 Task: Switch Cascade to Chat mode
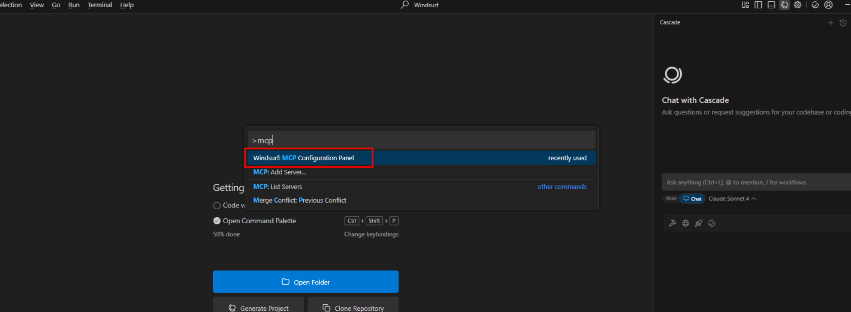click(692, 198)
